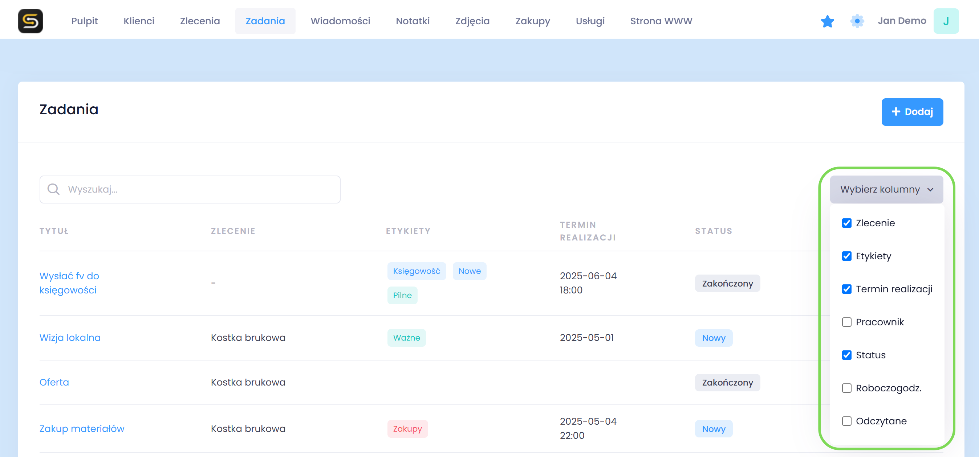Viewport: 979px width, 457px height.
Task: Click the Księgowość label tag
Action: [417, 271]
